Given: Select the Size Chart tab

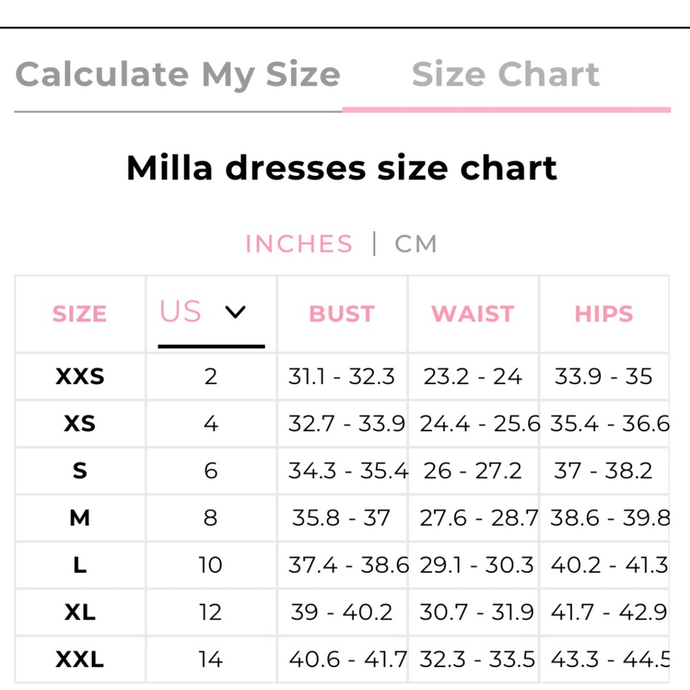Looking at the screenshot, I should tap(505, 75).
